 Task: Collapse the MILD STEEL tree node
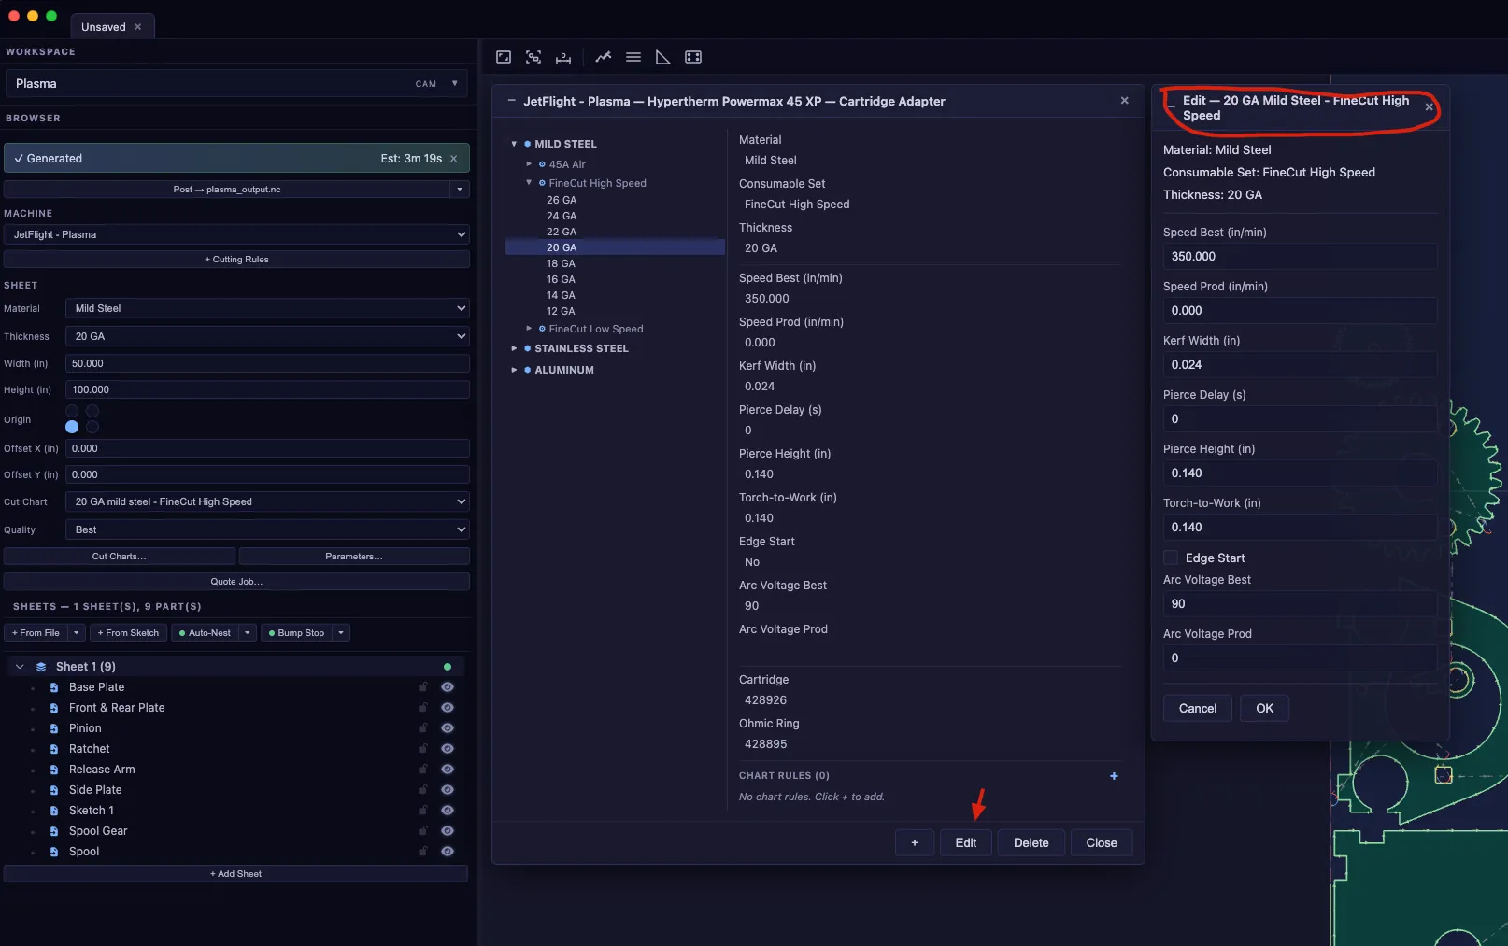[x=514, y=144]
